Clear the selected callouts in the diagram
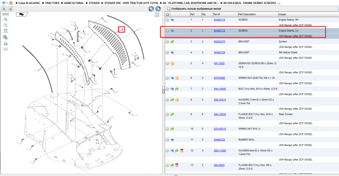This screenshot has height=176, width=339. click(6, 37)
